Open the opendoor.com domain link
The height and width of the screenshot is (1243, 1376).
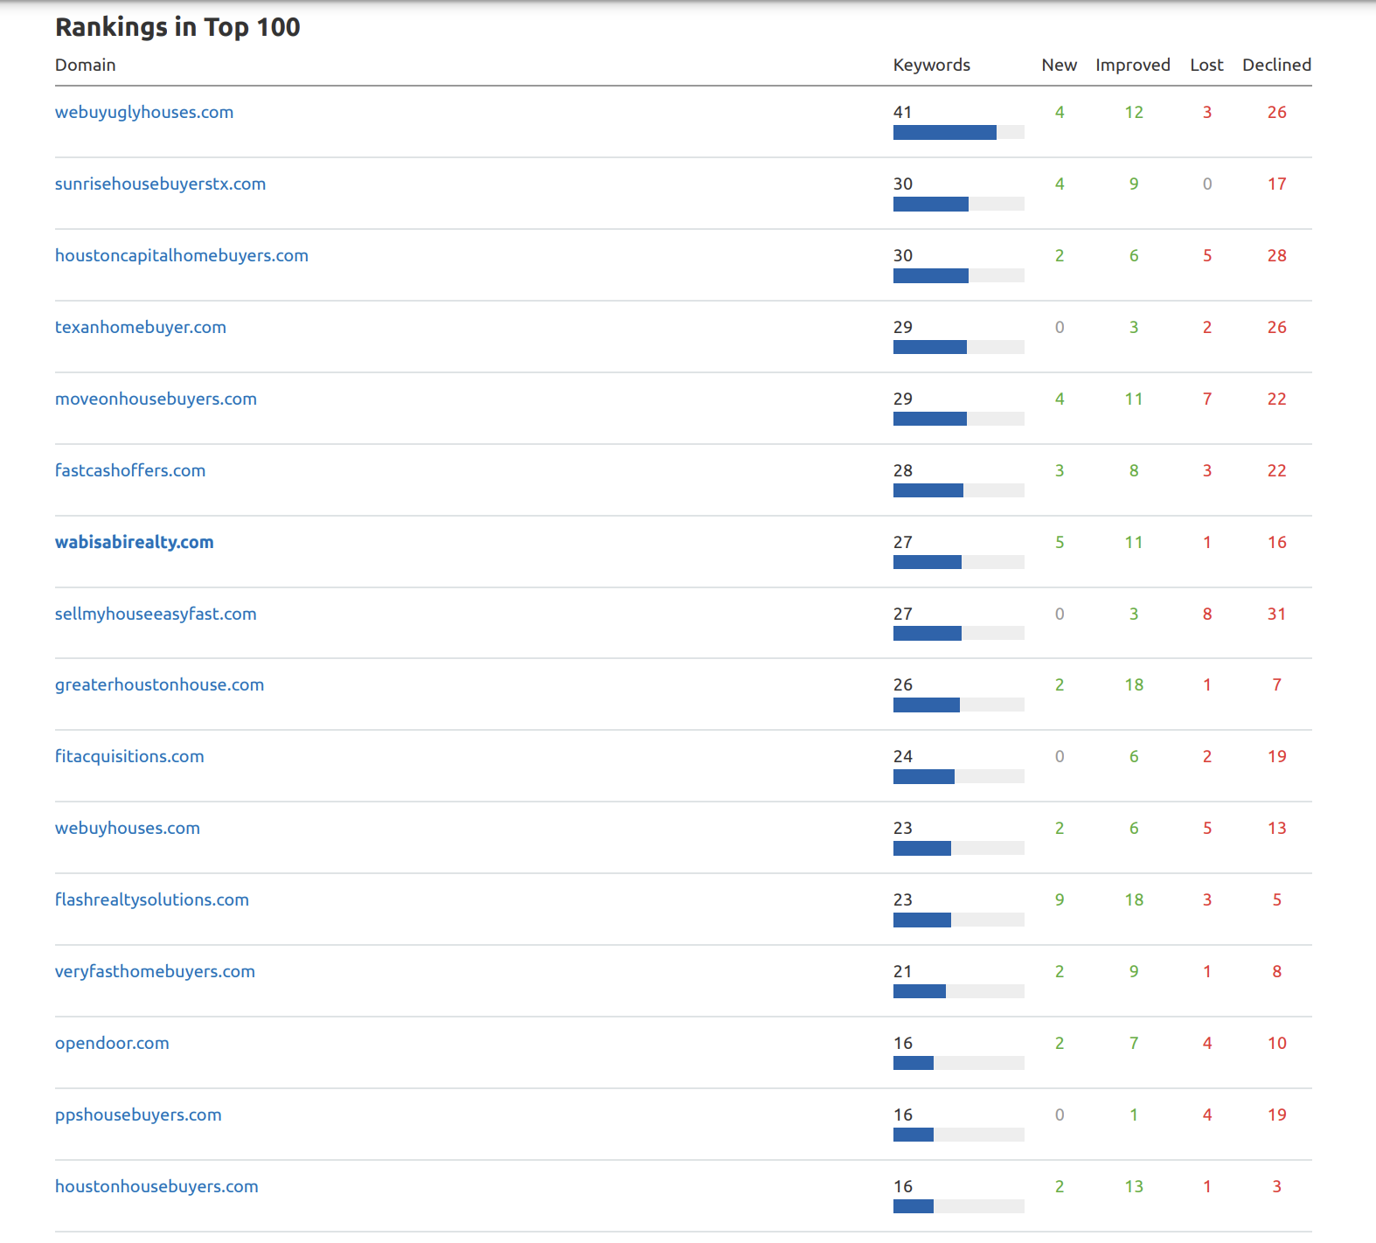pos(112,1043)
